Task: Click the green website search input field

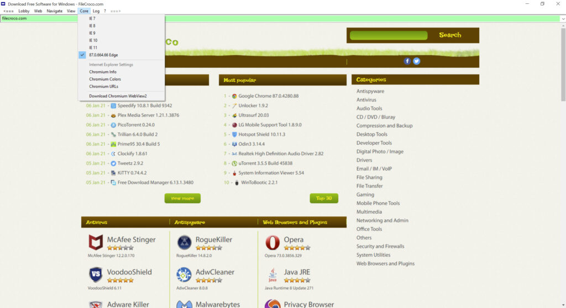Action: click(x=389, y=35)
